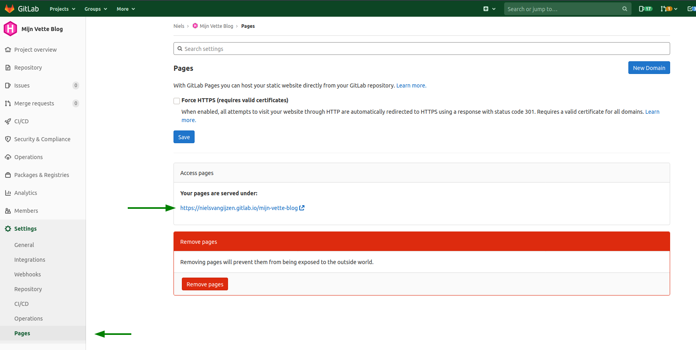
Task: Expand the Projects dropdown menu
Action: pos(62,9)
